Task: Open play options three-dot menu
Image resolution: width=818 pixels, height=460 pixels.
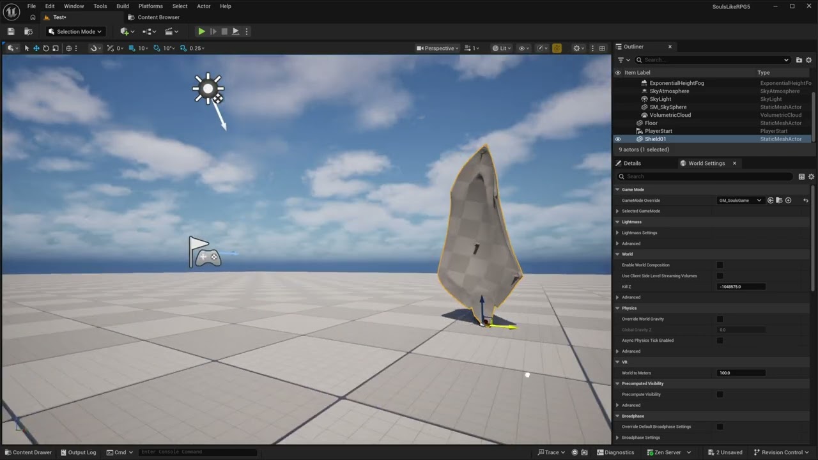Action: 247,31
